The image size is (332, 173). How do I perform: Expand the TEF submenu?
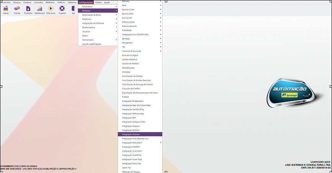point(140,47)
